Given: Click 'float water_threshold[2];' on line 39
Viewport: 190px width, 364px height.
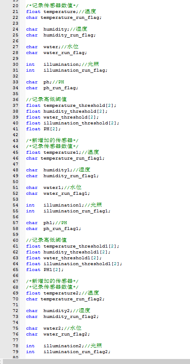Looking at the screenshot, I should coord(62,117).
